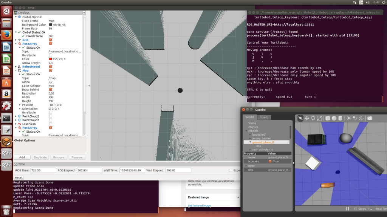Insert a sphere shape in Gazebo
This screenshot has width=387, height=217.
(334, 118)
